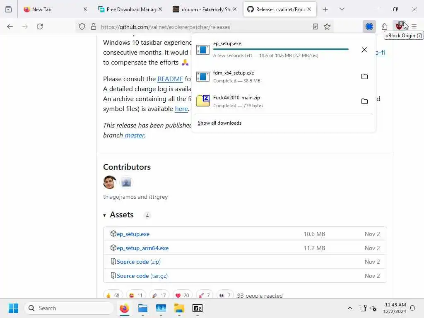View site security padlock info
Viewport: 424px width, 318px height.
point(94,26)
